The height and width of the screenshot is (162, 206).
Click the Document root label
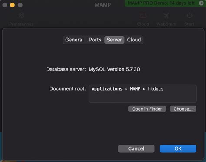tap(68, 88)
